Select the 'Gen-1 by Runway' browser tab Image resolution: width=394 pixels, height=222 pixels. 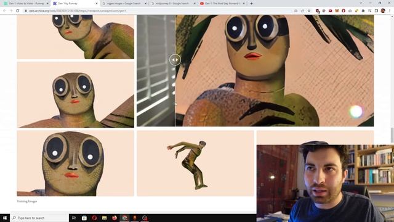[74, 4]
